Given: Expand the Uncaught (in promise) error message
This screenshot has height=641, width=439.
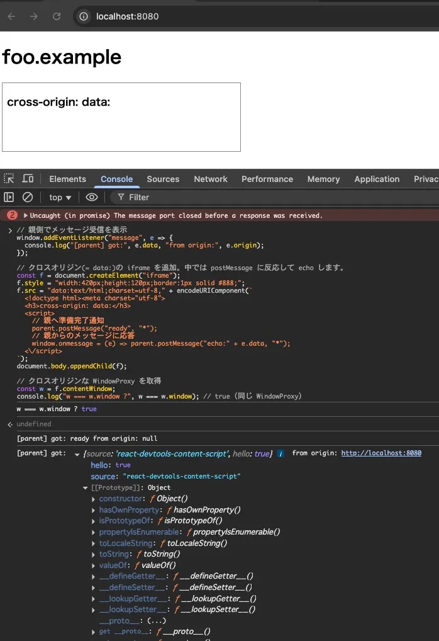Looking at the screenshot, I should pos(26,215).
